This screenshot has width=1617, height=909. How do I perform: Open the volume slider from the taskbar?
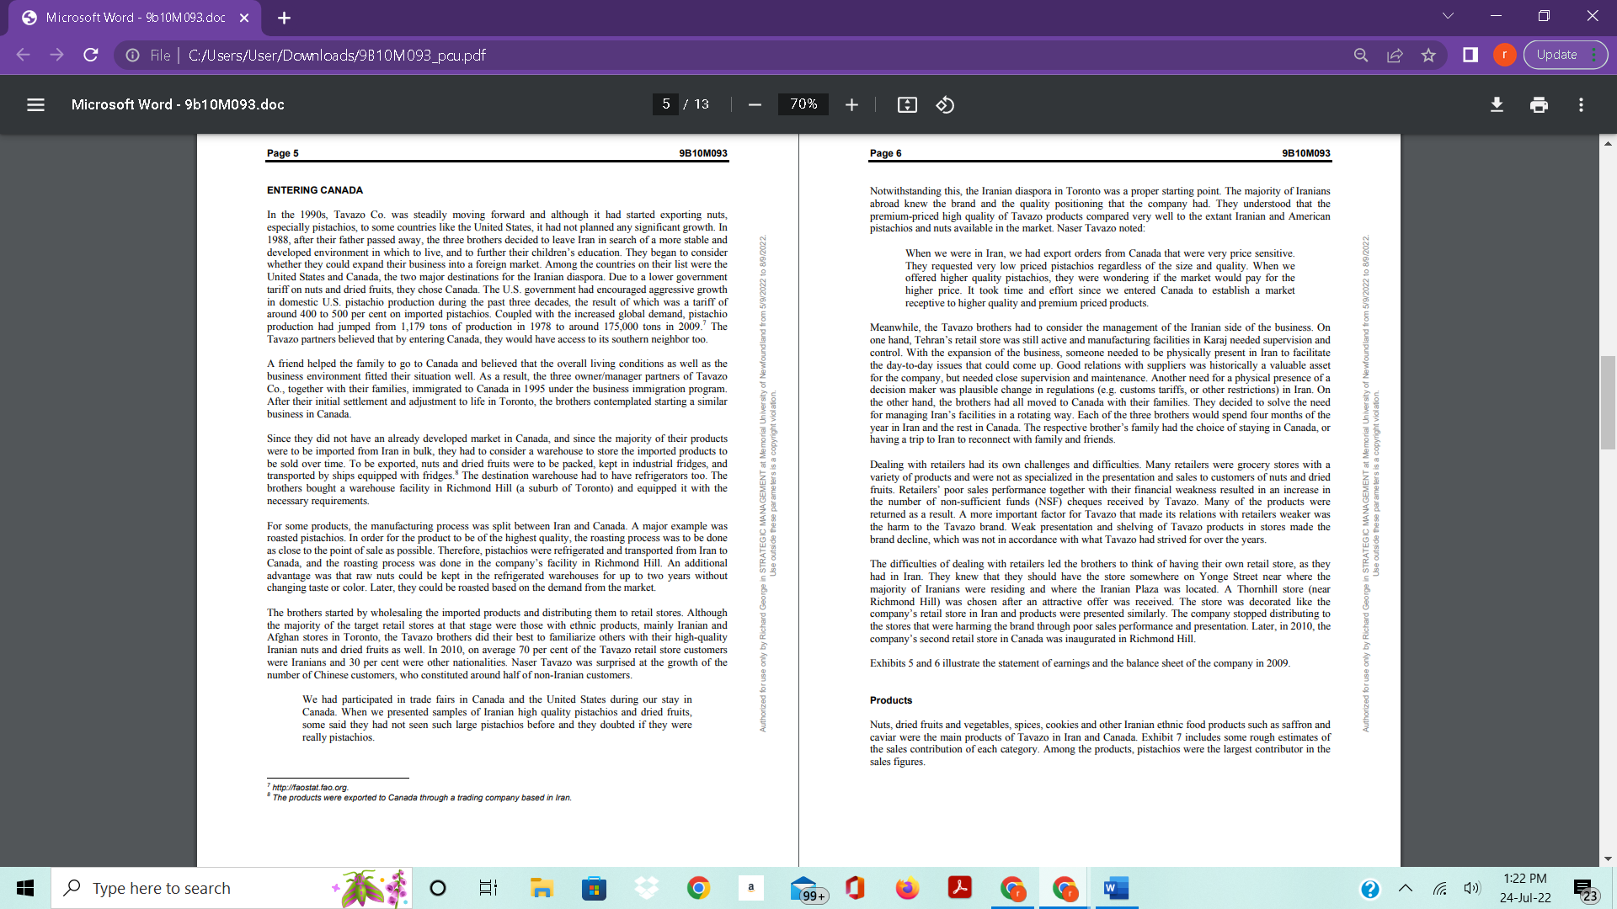[1472, 887]
